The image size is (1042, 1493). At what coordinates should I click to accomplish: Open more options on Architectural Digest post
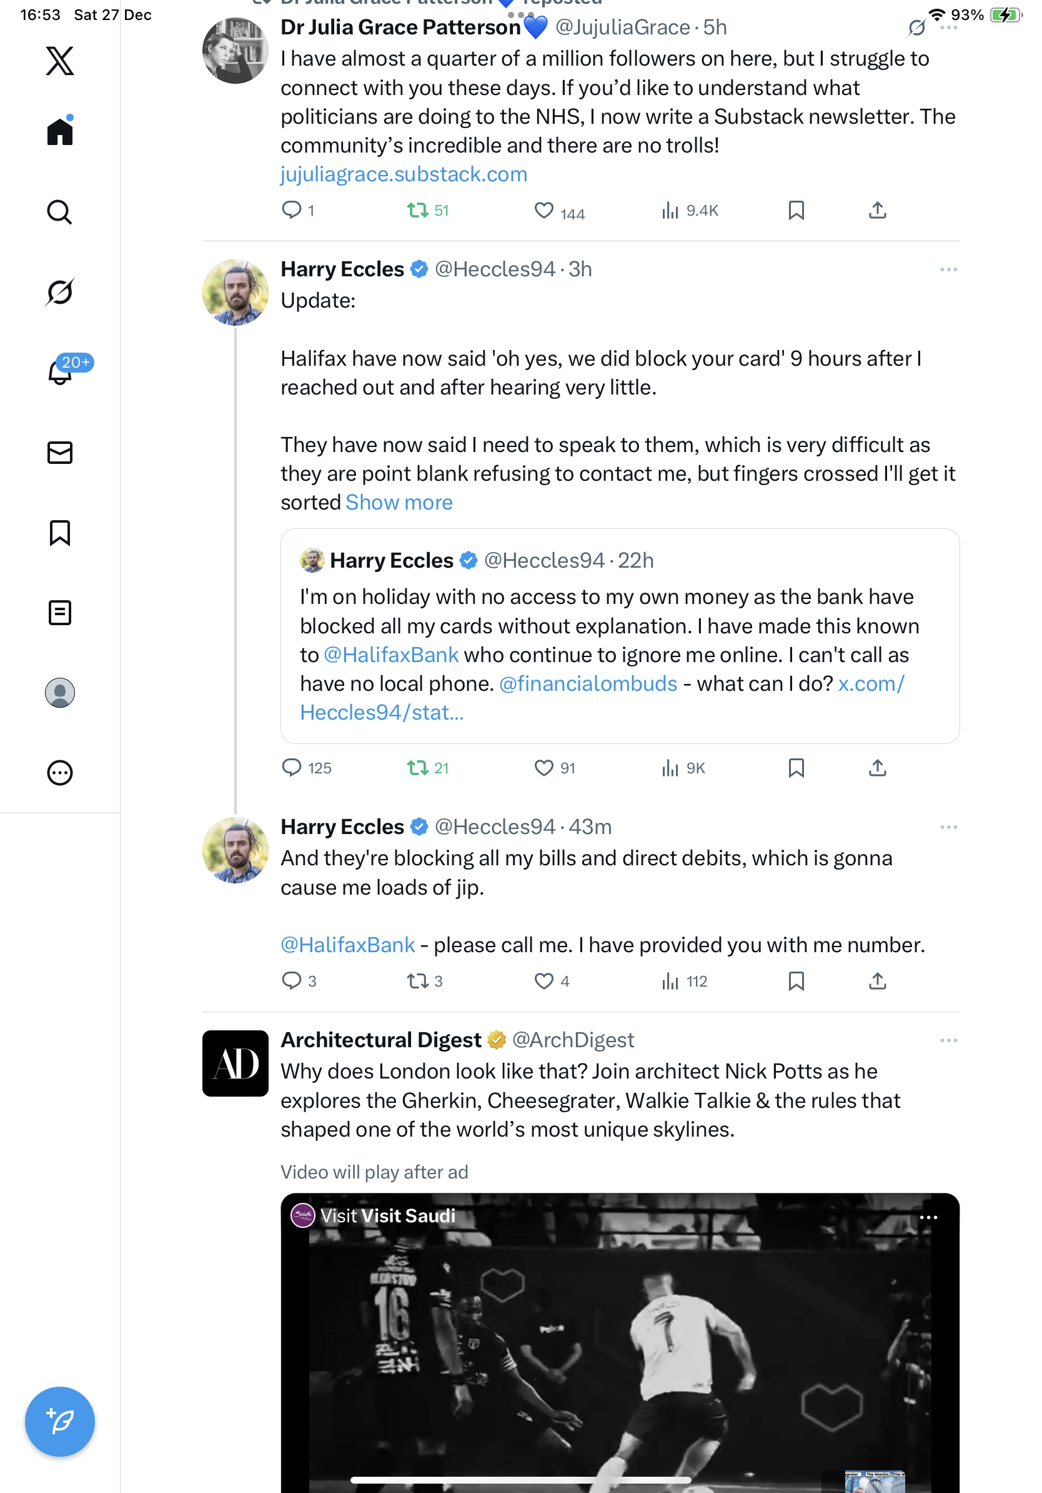click(x=948, y=1040)
